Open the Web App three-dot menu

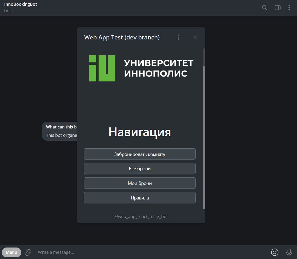pos(178,37)
